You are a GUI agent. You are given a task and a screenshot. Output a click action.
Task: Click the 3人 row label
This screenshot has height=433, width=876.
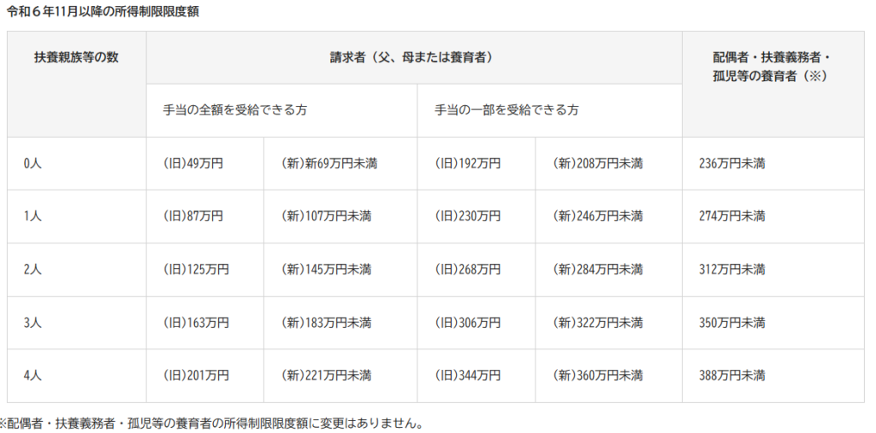tap(33, 322)
